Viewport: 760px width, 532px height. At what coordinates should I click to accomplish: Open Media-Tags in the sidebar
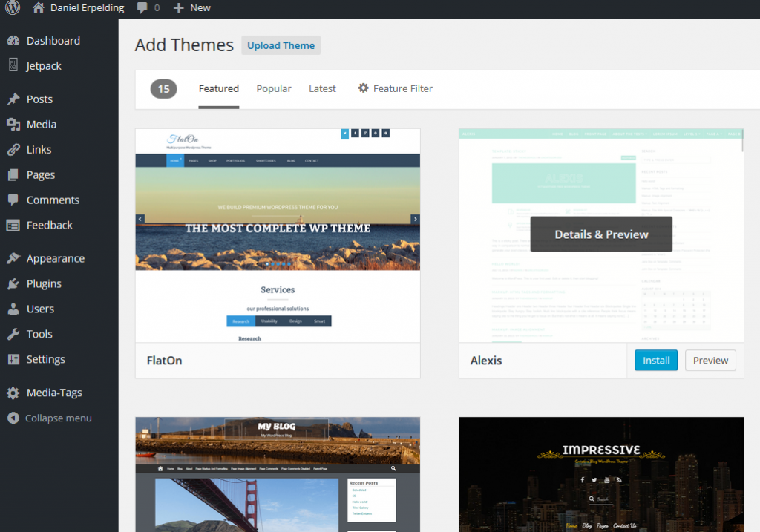tap(54, 393)
